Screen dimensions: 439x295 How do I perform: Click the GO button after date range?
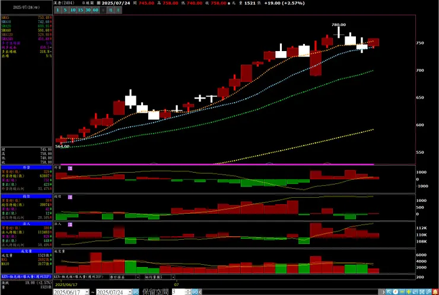(x=135, y=292)
